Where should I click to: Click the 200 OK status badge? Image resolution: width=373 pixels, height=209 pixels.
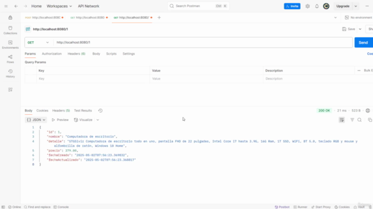tap(324, 111)
